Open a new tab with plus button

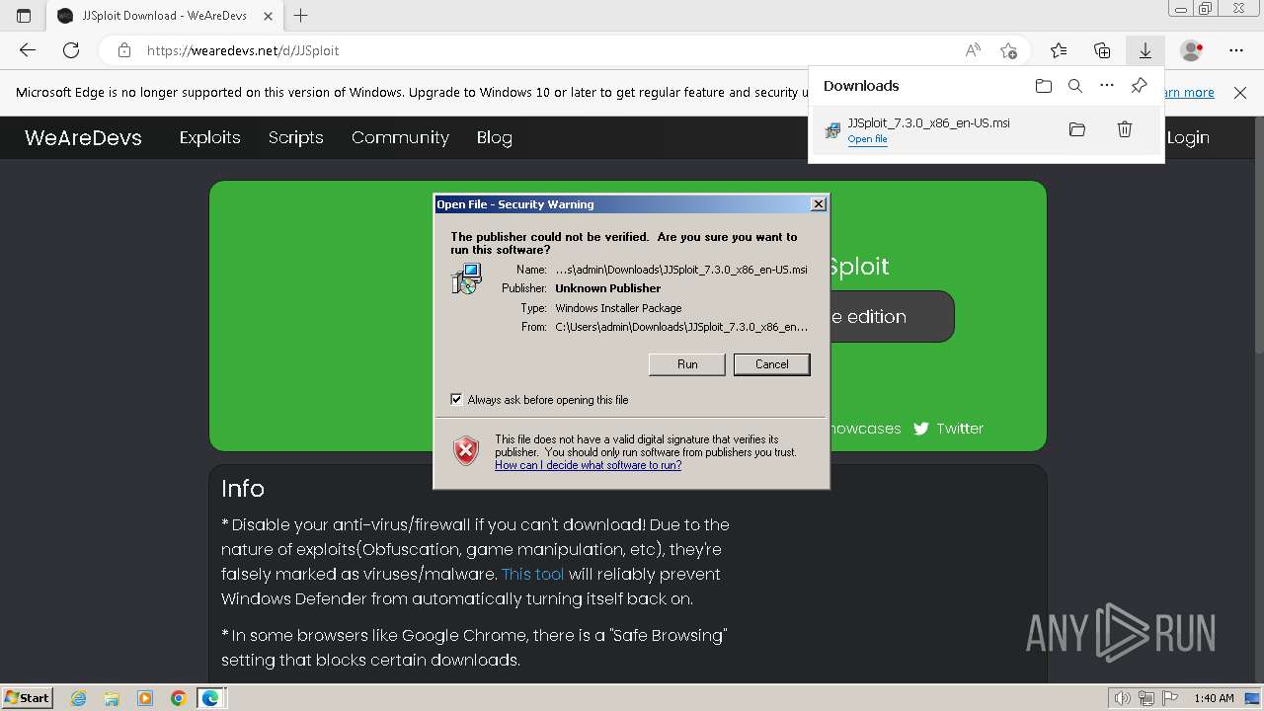point(301,16)
